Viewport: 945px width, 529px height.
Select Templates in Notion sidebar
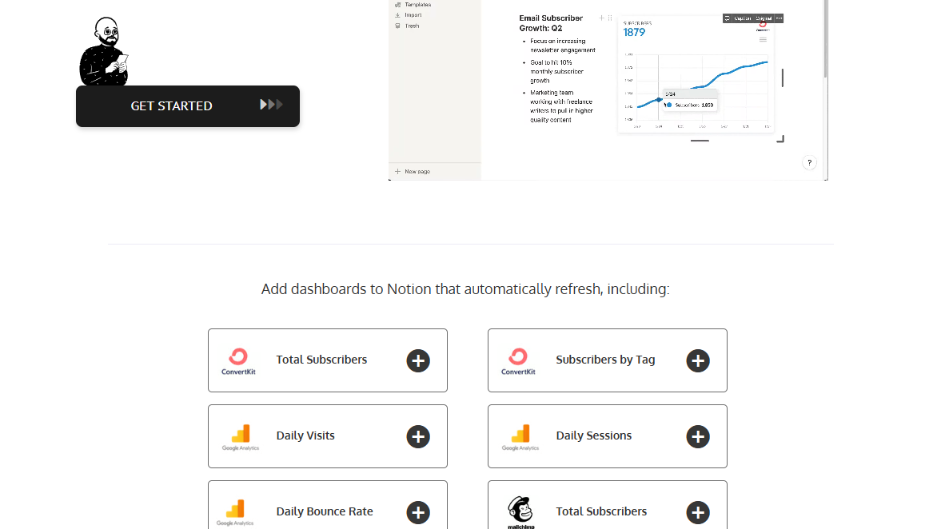click(417, 4)
